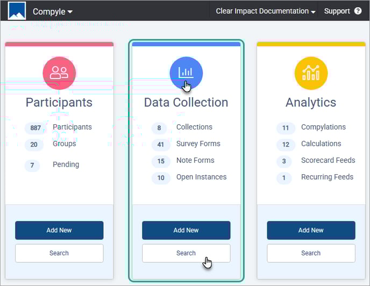Search within Data Collection

[x=186, y=253]
